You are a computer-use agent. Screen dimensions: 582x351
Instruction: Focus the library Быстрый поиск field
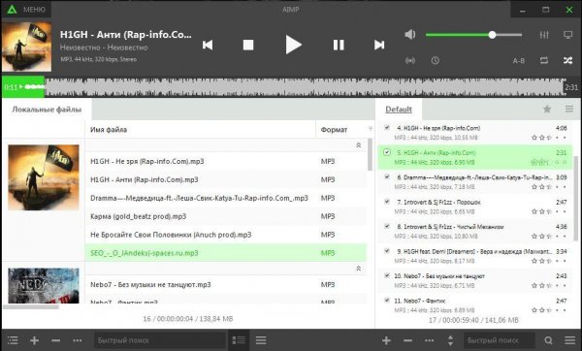[160, 340]
